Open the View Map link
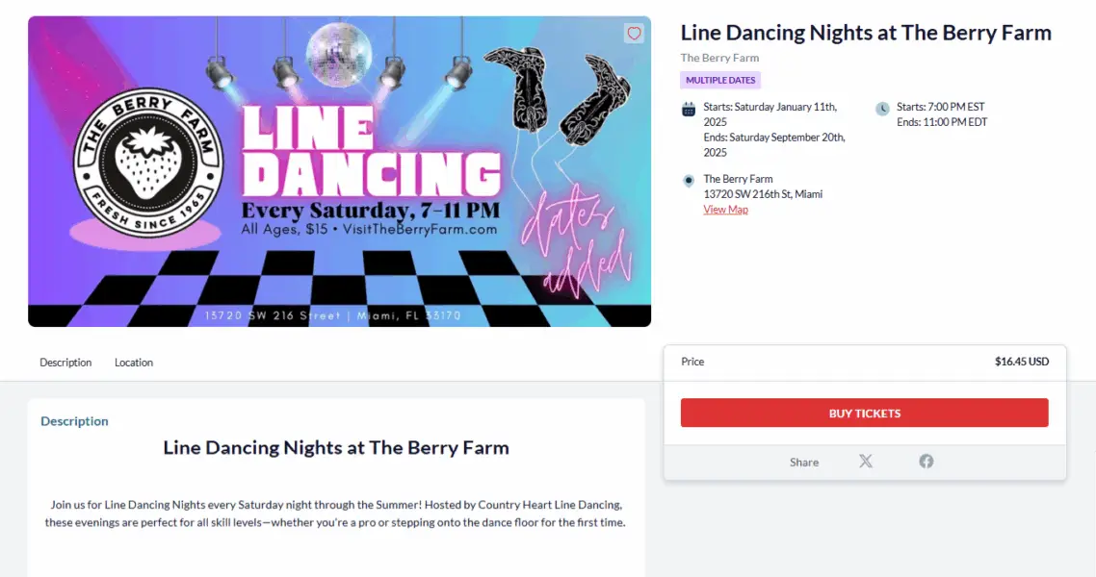1096x577 pixels. 725,210
